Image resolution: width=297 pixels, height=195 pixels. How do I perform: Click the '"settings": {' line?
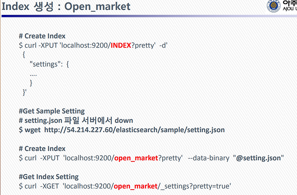click(49, 64)
